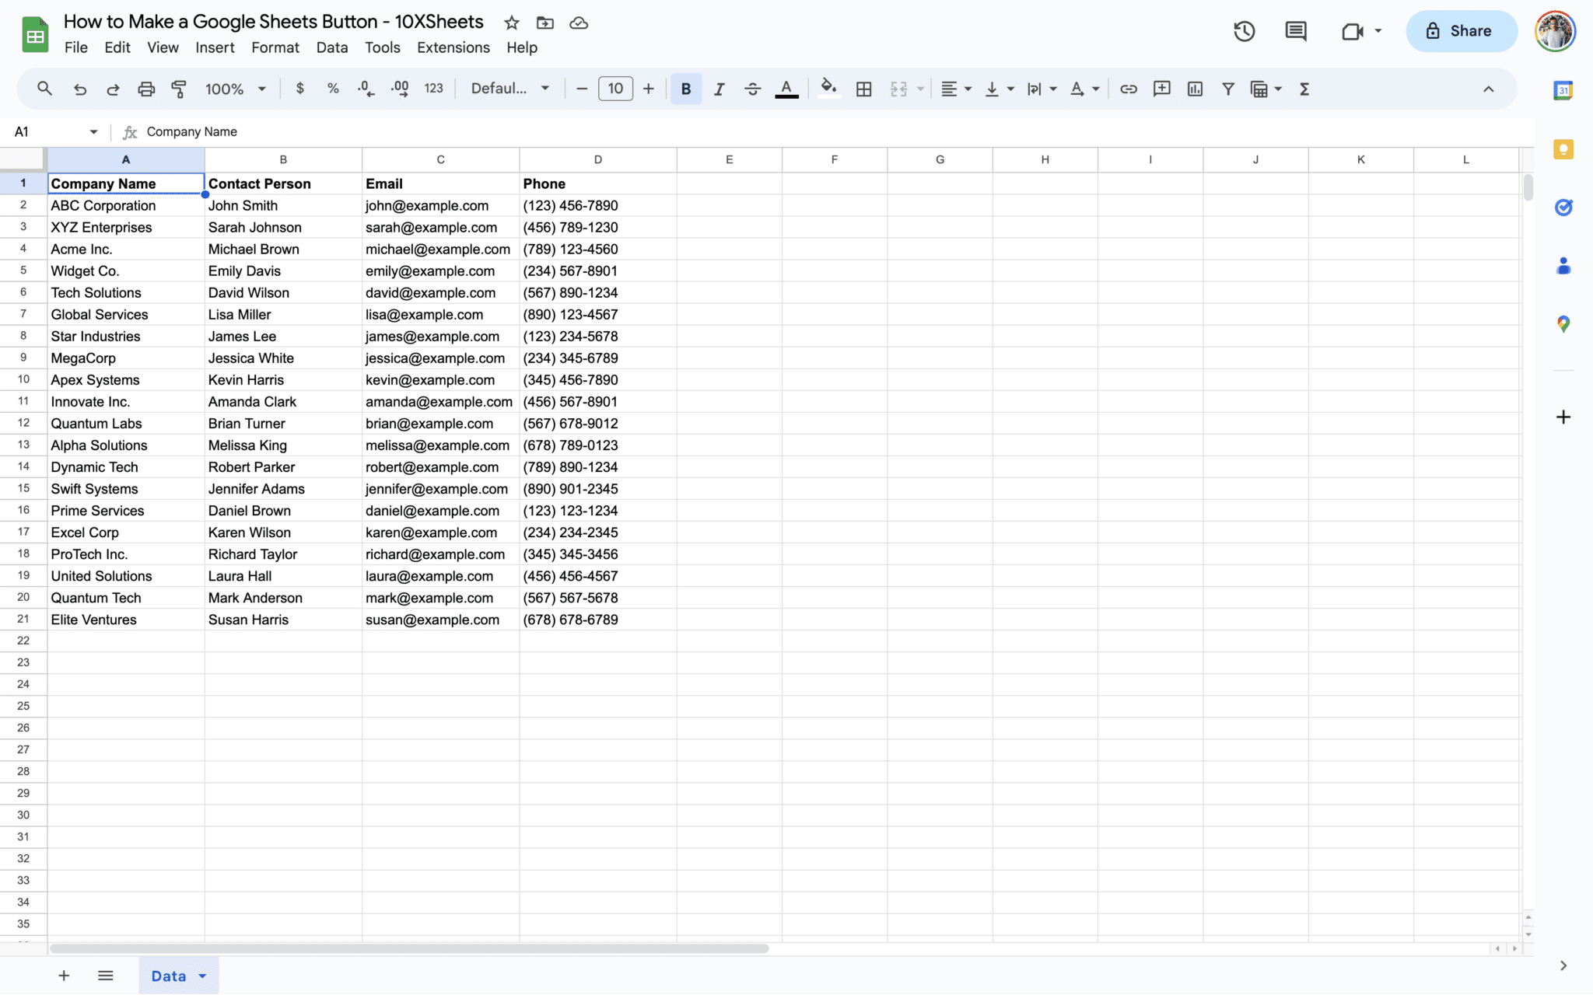Image resolution: width=1593 pixels, height=995 pixels.
Task: Click the insert link icon
Action: pyautogui.click(x=1128, y=89)
